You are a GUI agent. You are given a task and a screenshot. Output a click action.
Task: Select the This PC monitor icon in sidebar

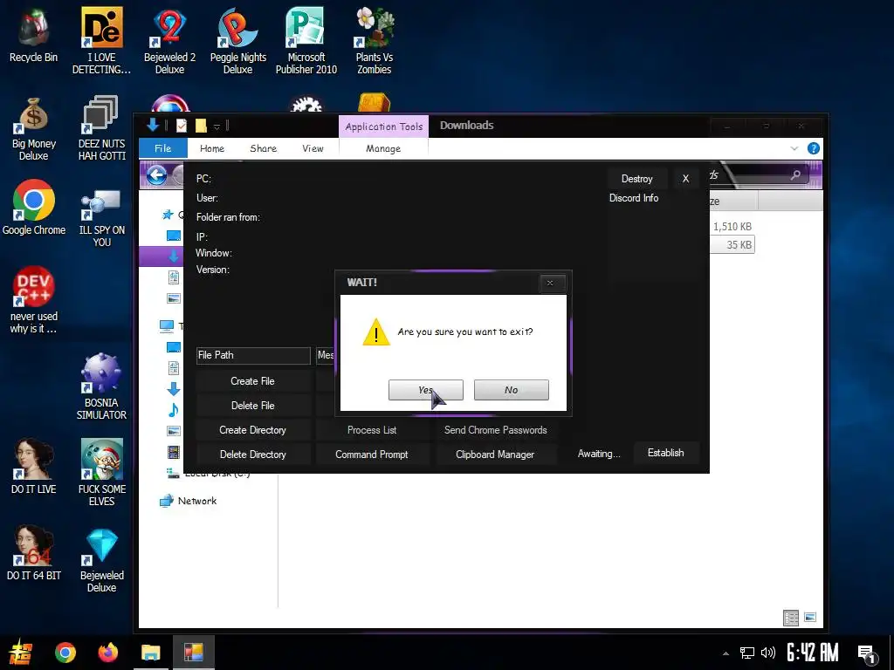(167, 326)
